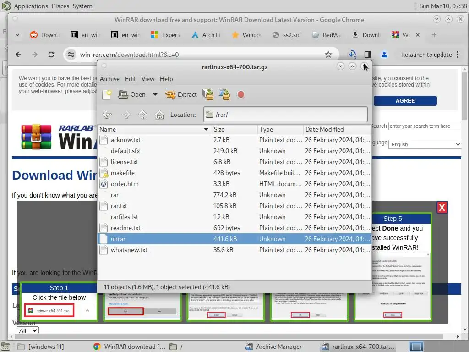Open the Archive menu
This screenshot has width=469, height=352.
coord(109,79)
